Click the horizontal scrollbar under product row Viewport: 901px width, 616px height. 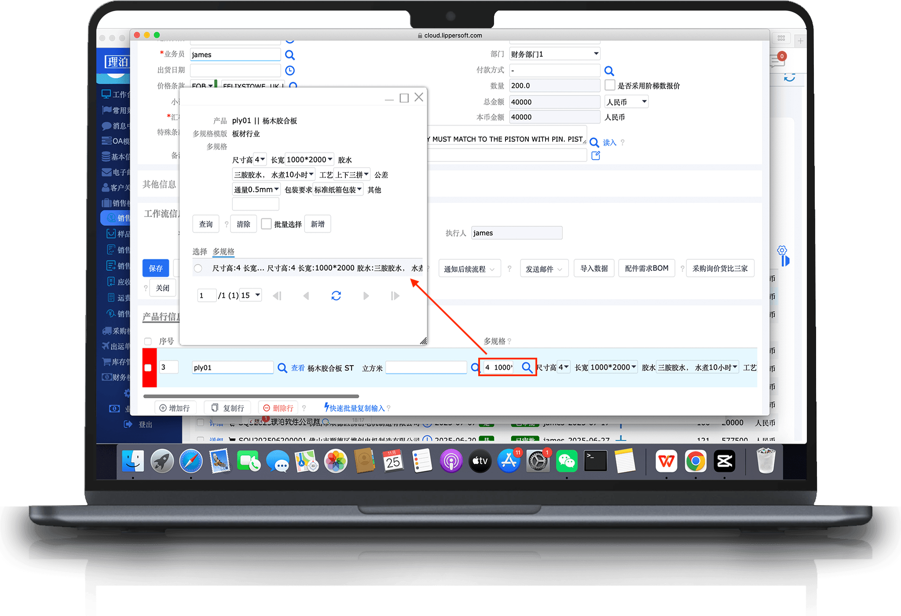click(251, 396)
